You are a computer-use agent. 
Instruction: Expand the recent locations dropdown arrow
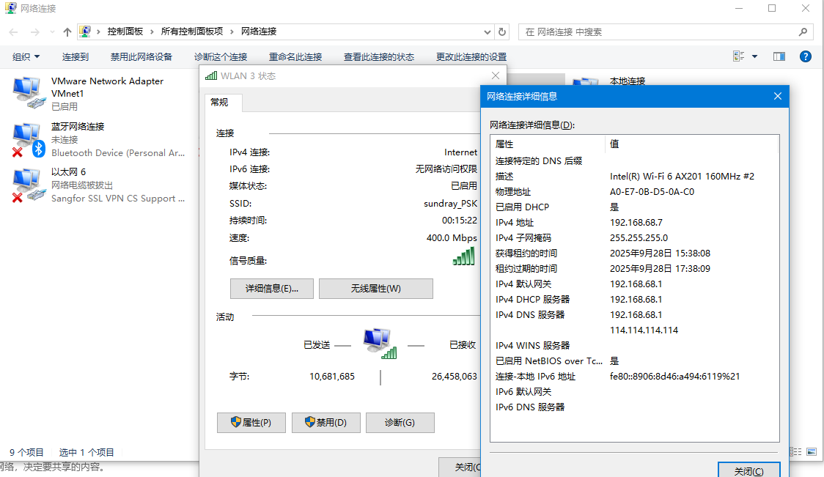pos(52,32)
